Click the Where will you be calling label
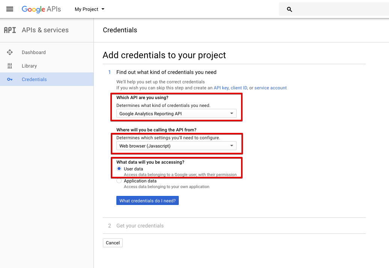 (x=156, y=129)
